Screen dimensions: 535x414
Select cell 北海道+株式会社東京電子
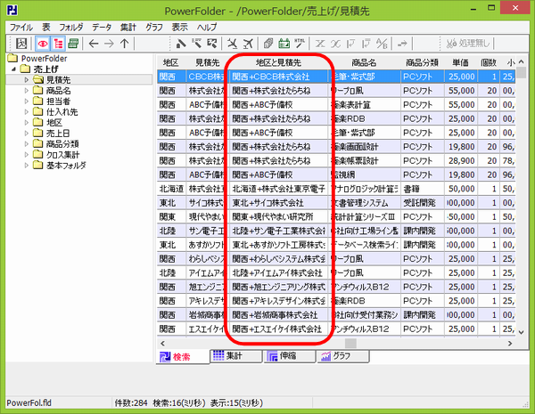click(x=278, y=189)
